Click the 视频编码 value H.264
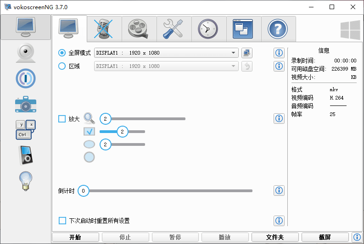 pos(336,98)
